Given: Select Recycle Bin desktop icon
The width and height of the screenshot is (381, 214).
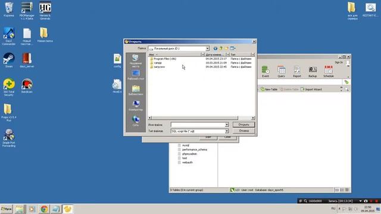Looking at the screenshot, I should tap(9, 10).
